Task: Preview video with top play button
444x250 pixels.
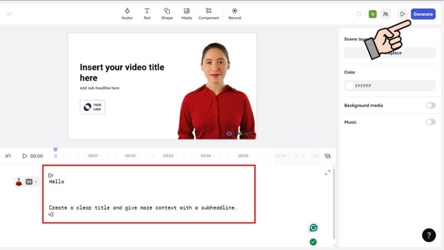Action: [x=402, y=14]
